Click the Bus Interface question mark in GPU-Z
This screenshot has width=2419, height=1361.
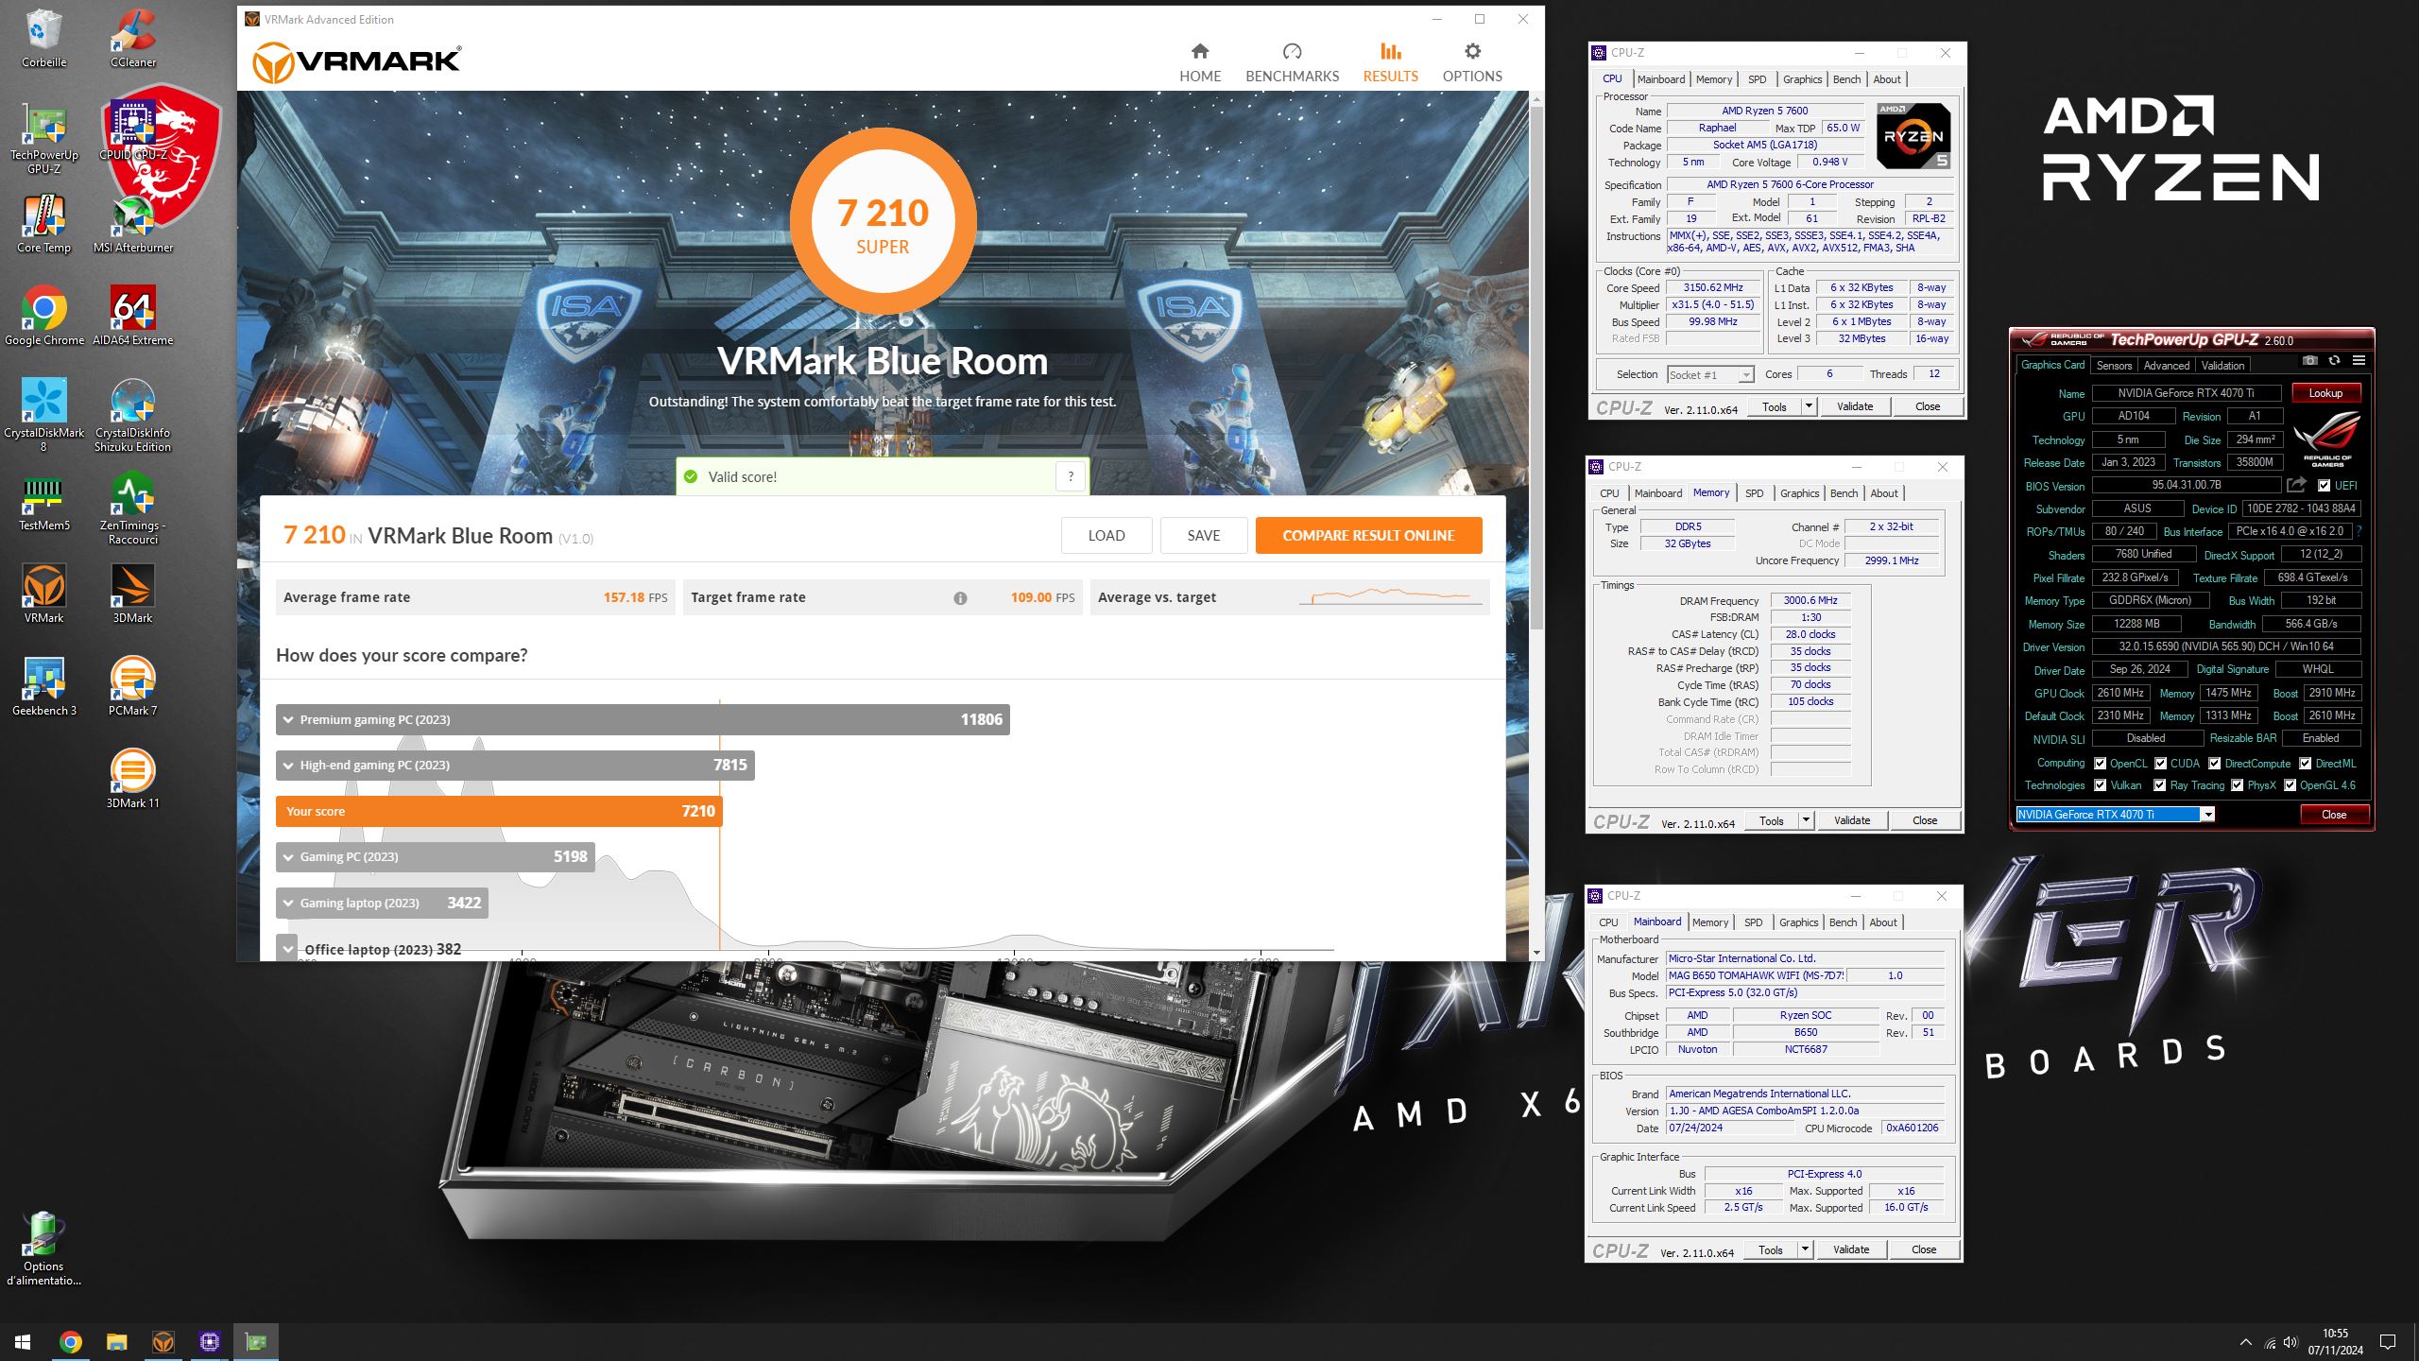click(x=2359, y=531)
